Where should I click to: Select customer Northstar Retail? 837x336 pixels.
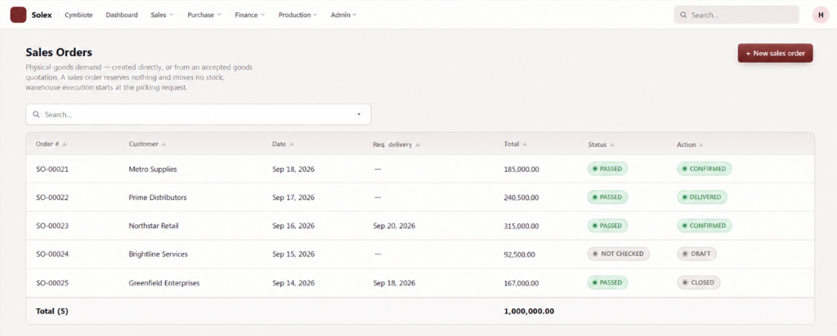154,226
